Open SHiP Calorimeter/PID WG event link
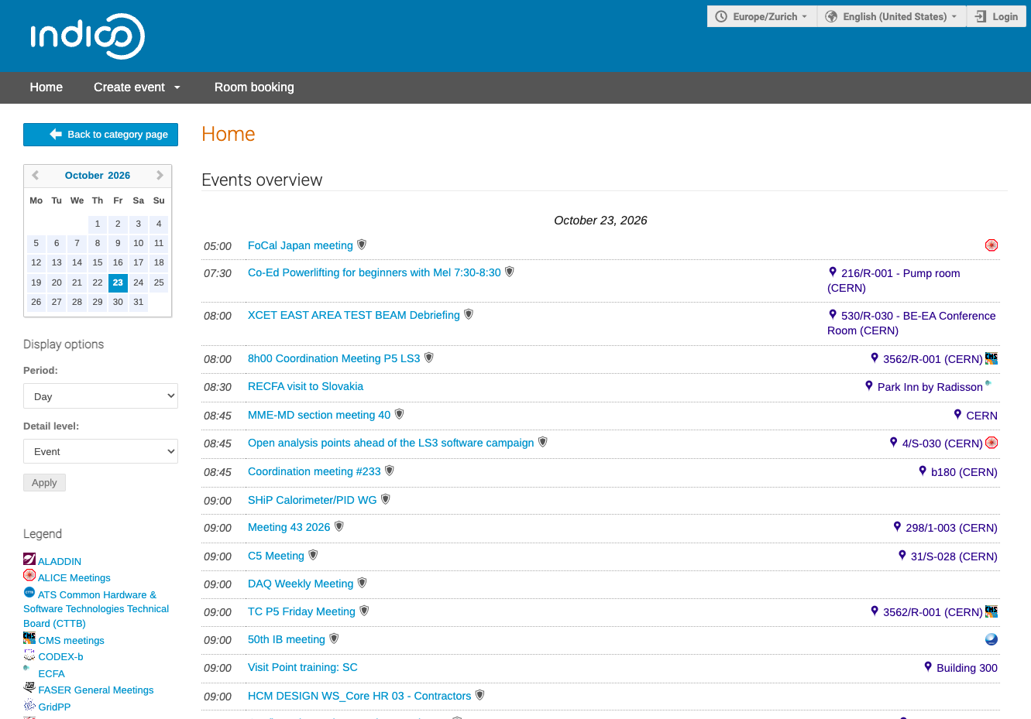The width and height of the screenshot is (1031, 719). [x=312, y=500]
